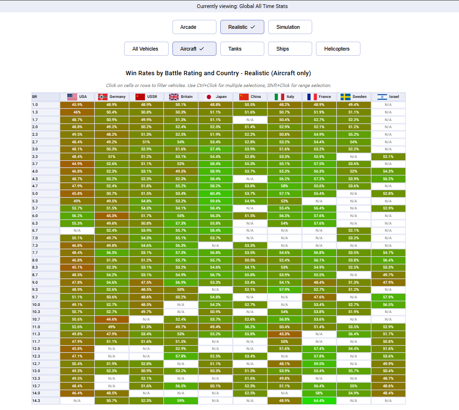Click the Italy flag icon
Image resolution: width=459 pixels, height=410 pixels.
pos(279,96)
